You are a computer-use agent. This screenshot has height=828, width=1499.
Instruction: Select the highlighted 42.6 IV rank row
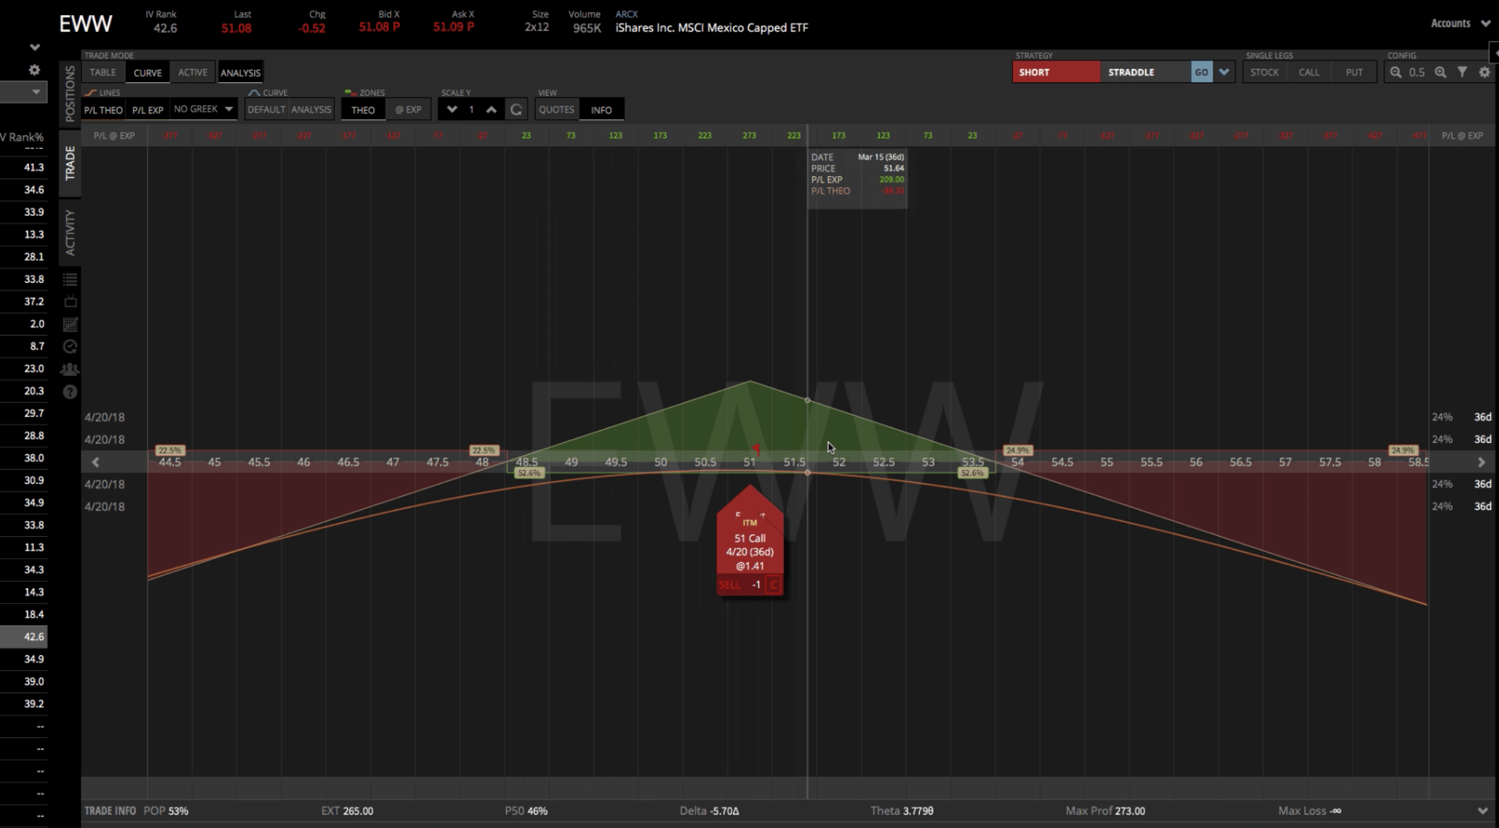(x=24, y=637)
